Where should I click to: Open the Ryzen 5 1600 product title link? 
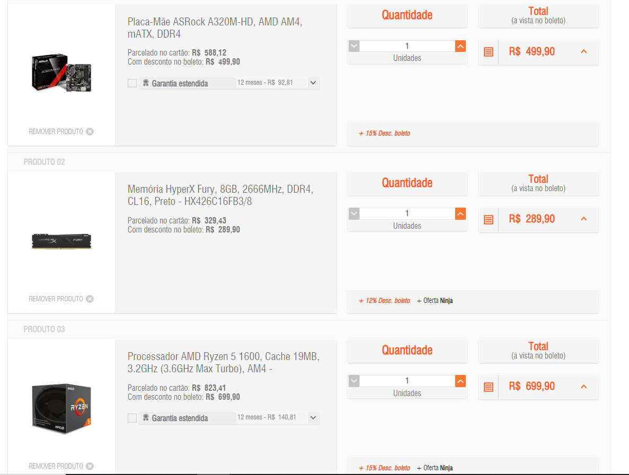[224, 362]
